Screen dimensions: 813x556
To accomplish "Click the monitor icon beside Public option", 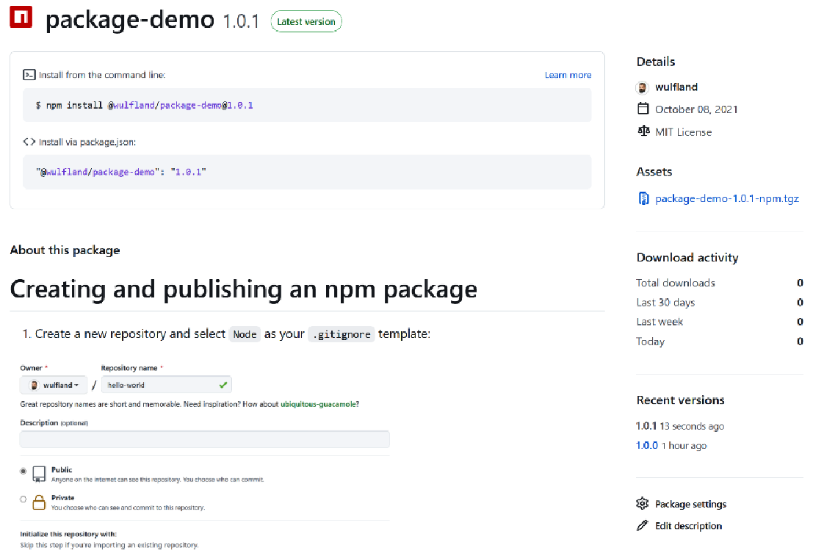I will 40,474.
